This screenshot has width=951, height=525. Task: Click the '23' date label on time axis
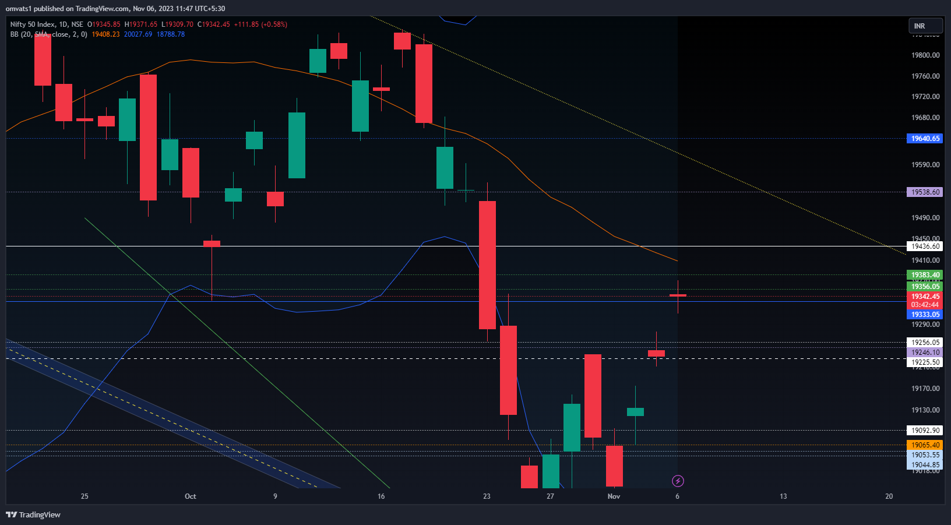tap(487, 496)
